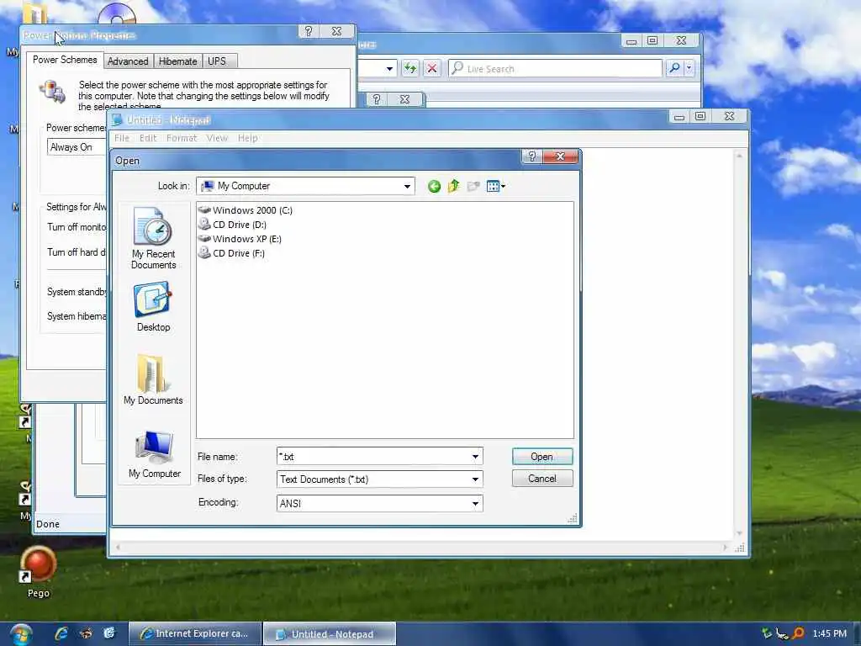
Task: Open the Notepad View menu
Action: point(217,138)
